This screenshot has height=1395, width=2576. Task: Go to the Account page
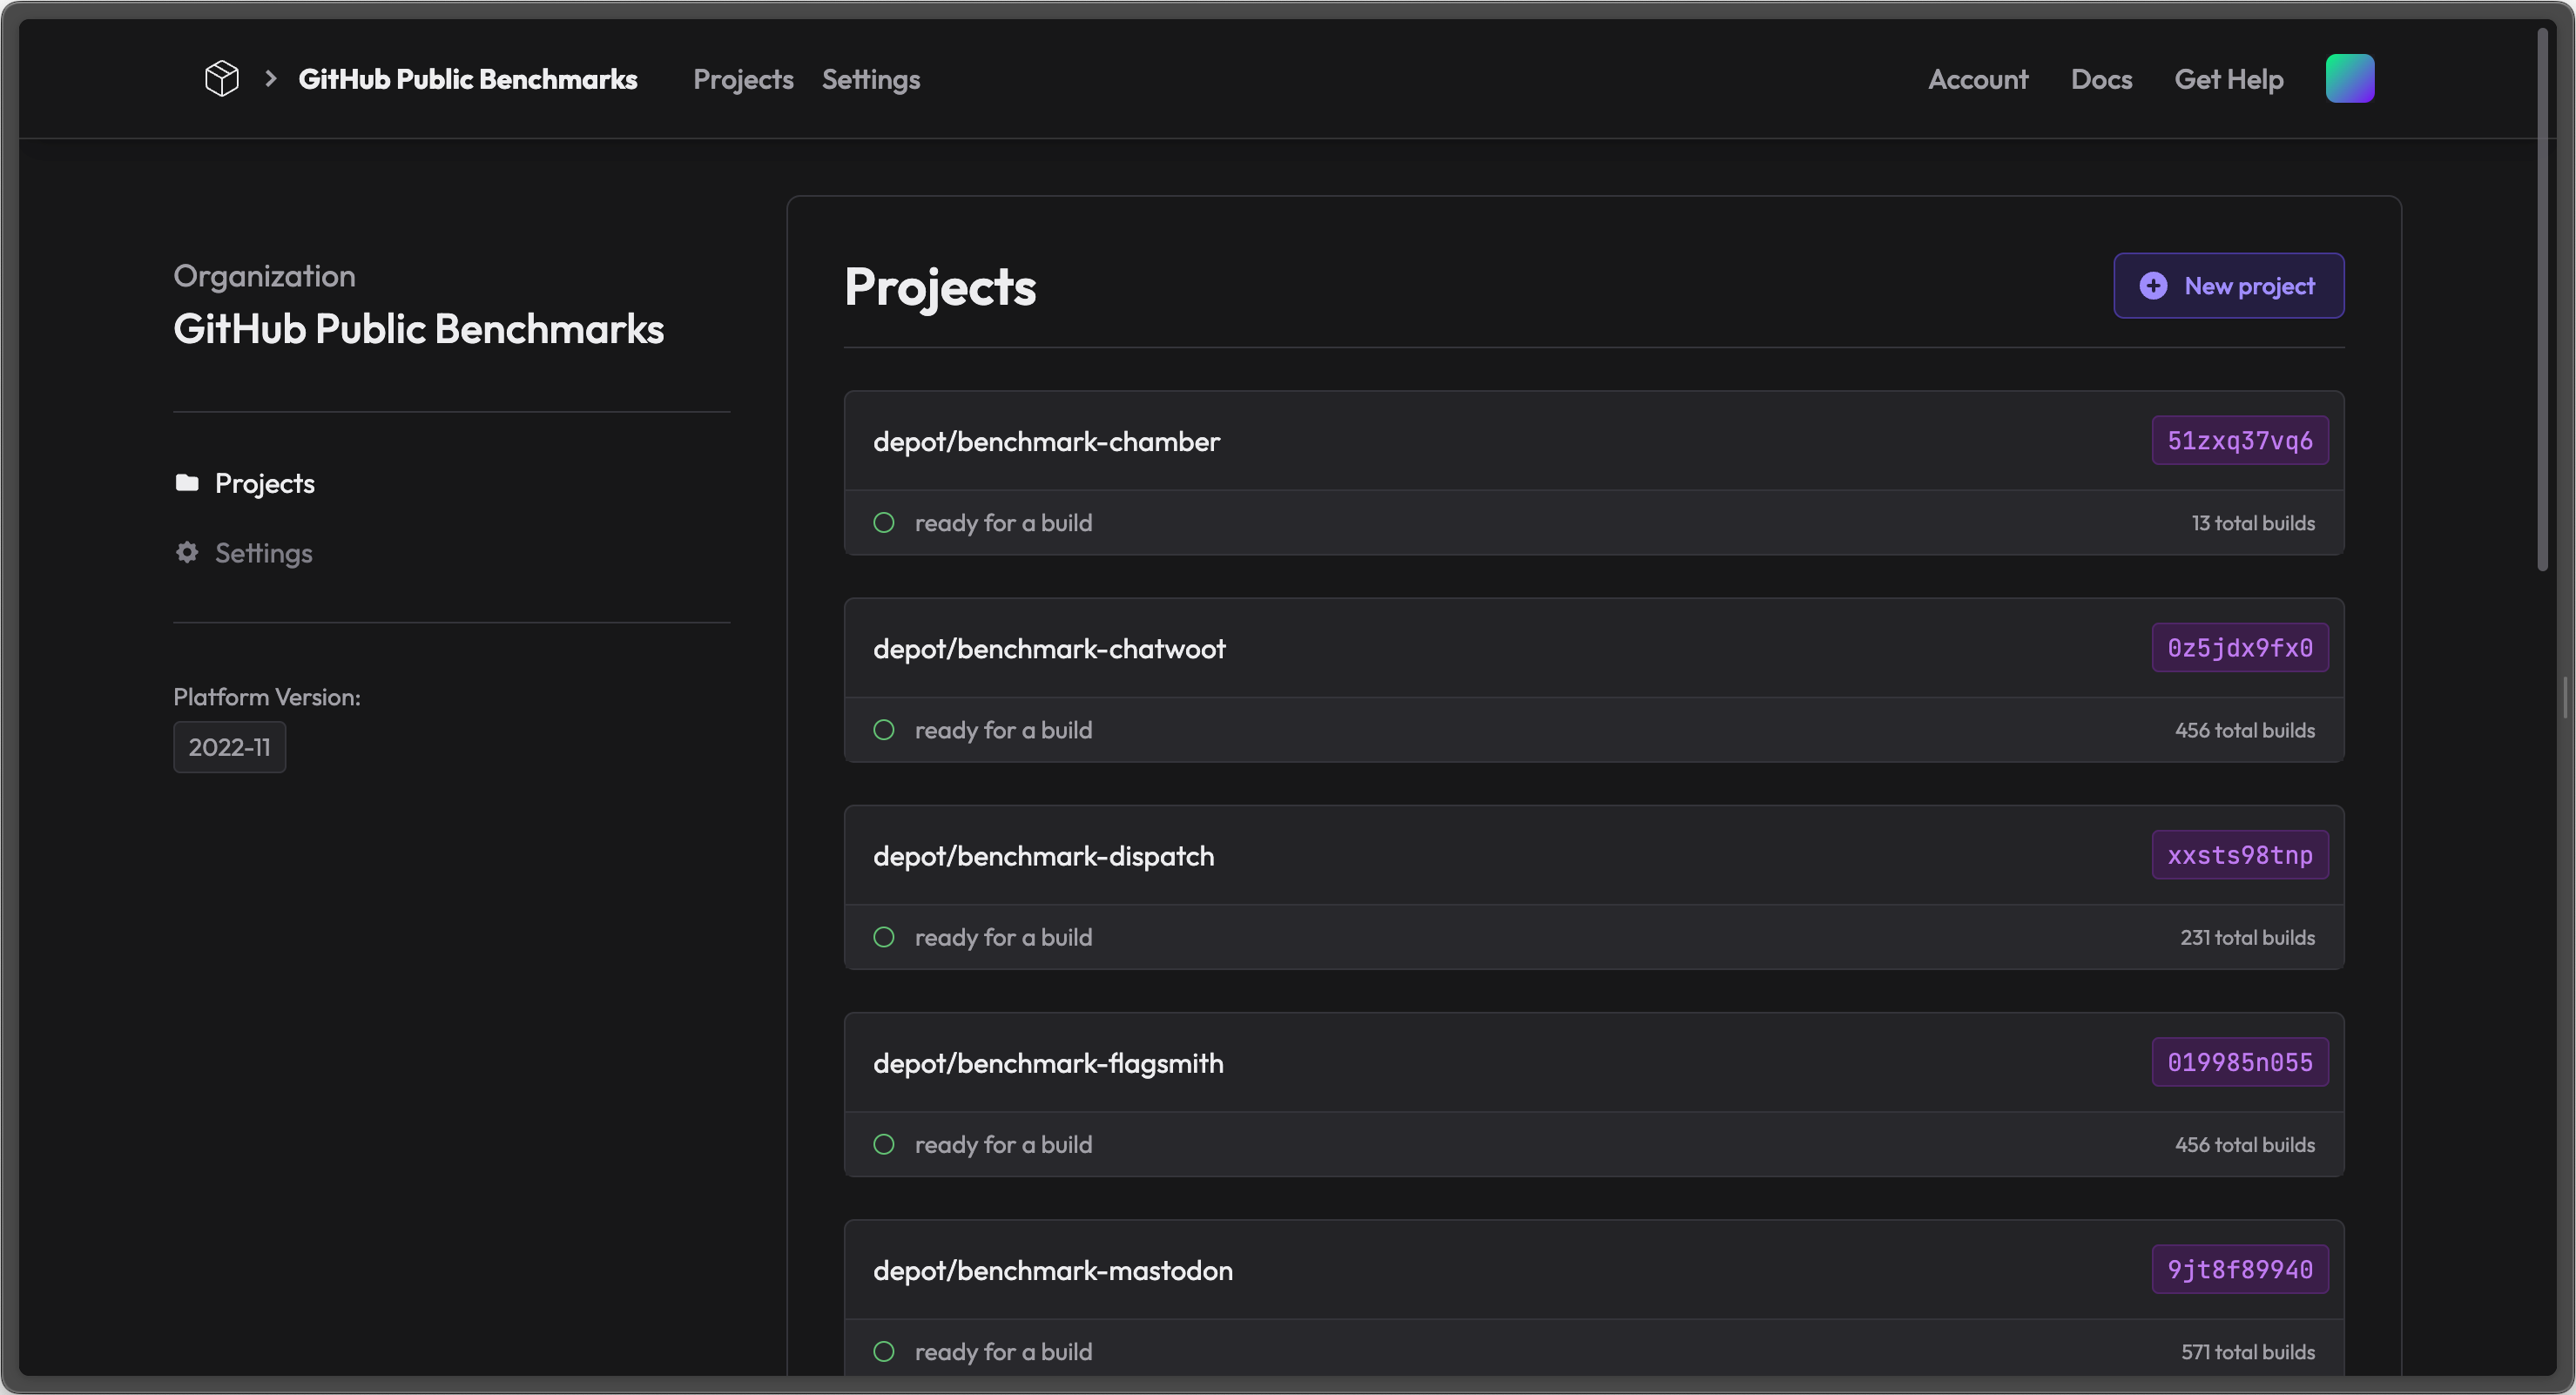1977,79
